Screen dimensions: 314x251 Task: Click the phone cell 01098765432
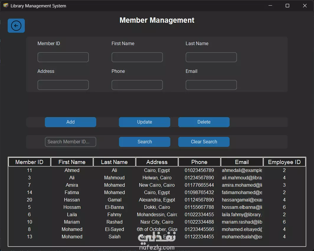(x=199, y=193)
